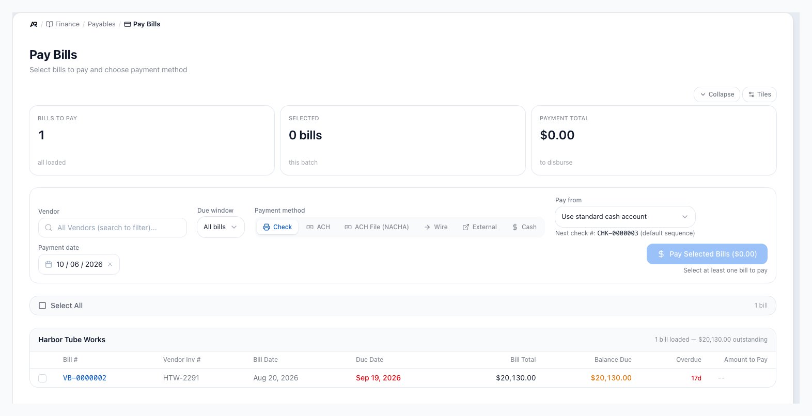Image resolution: width=812 pixels, height=416 pixels.
Task: Select the Check payment method
Action: coord(277,227)
